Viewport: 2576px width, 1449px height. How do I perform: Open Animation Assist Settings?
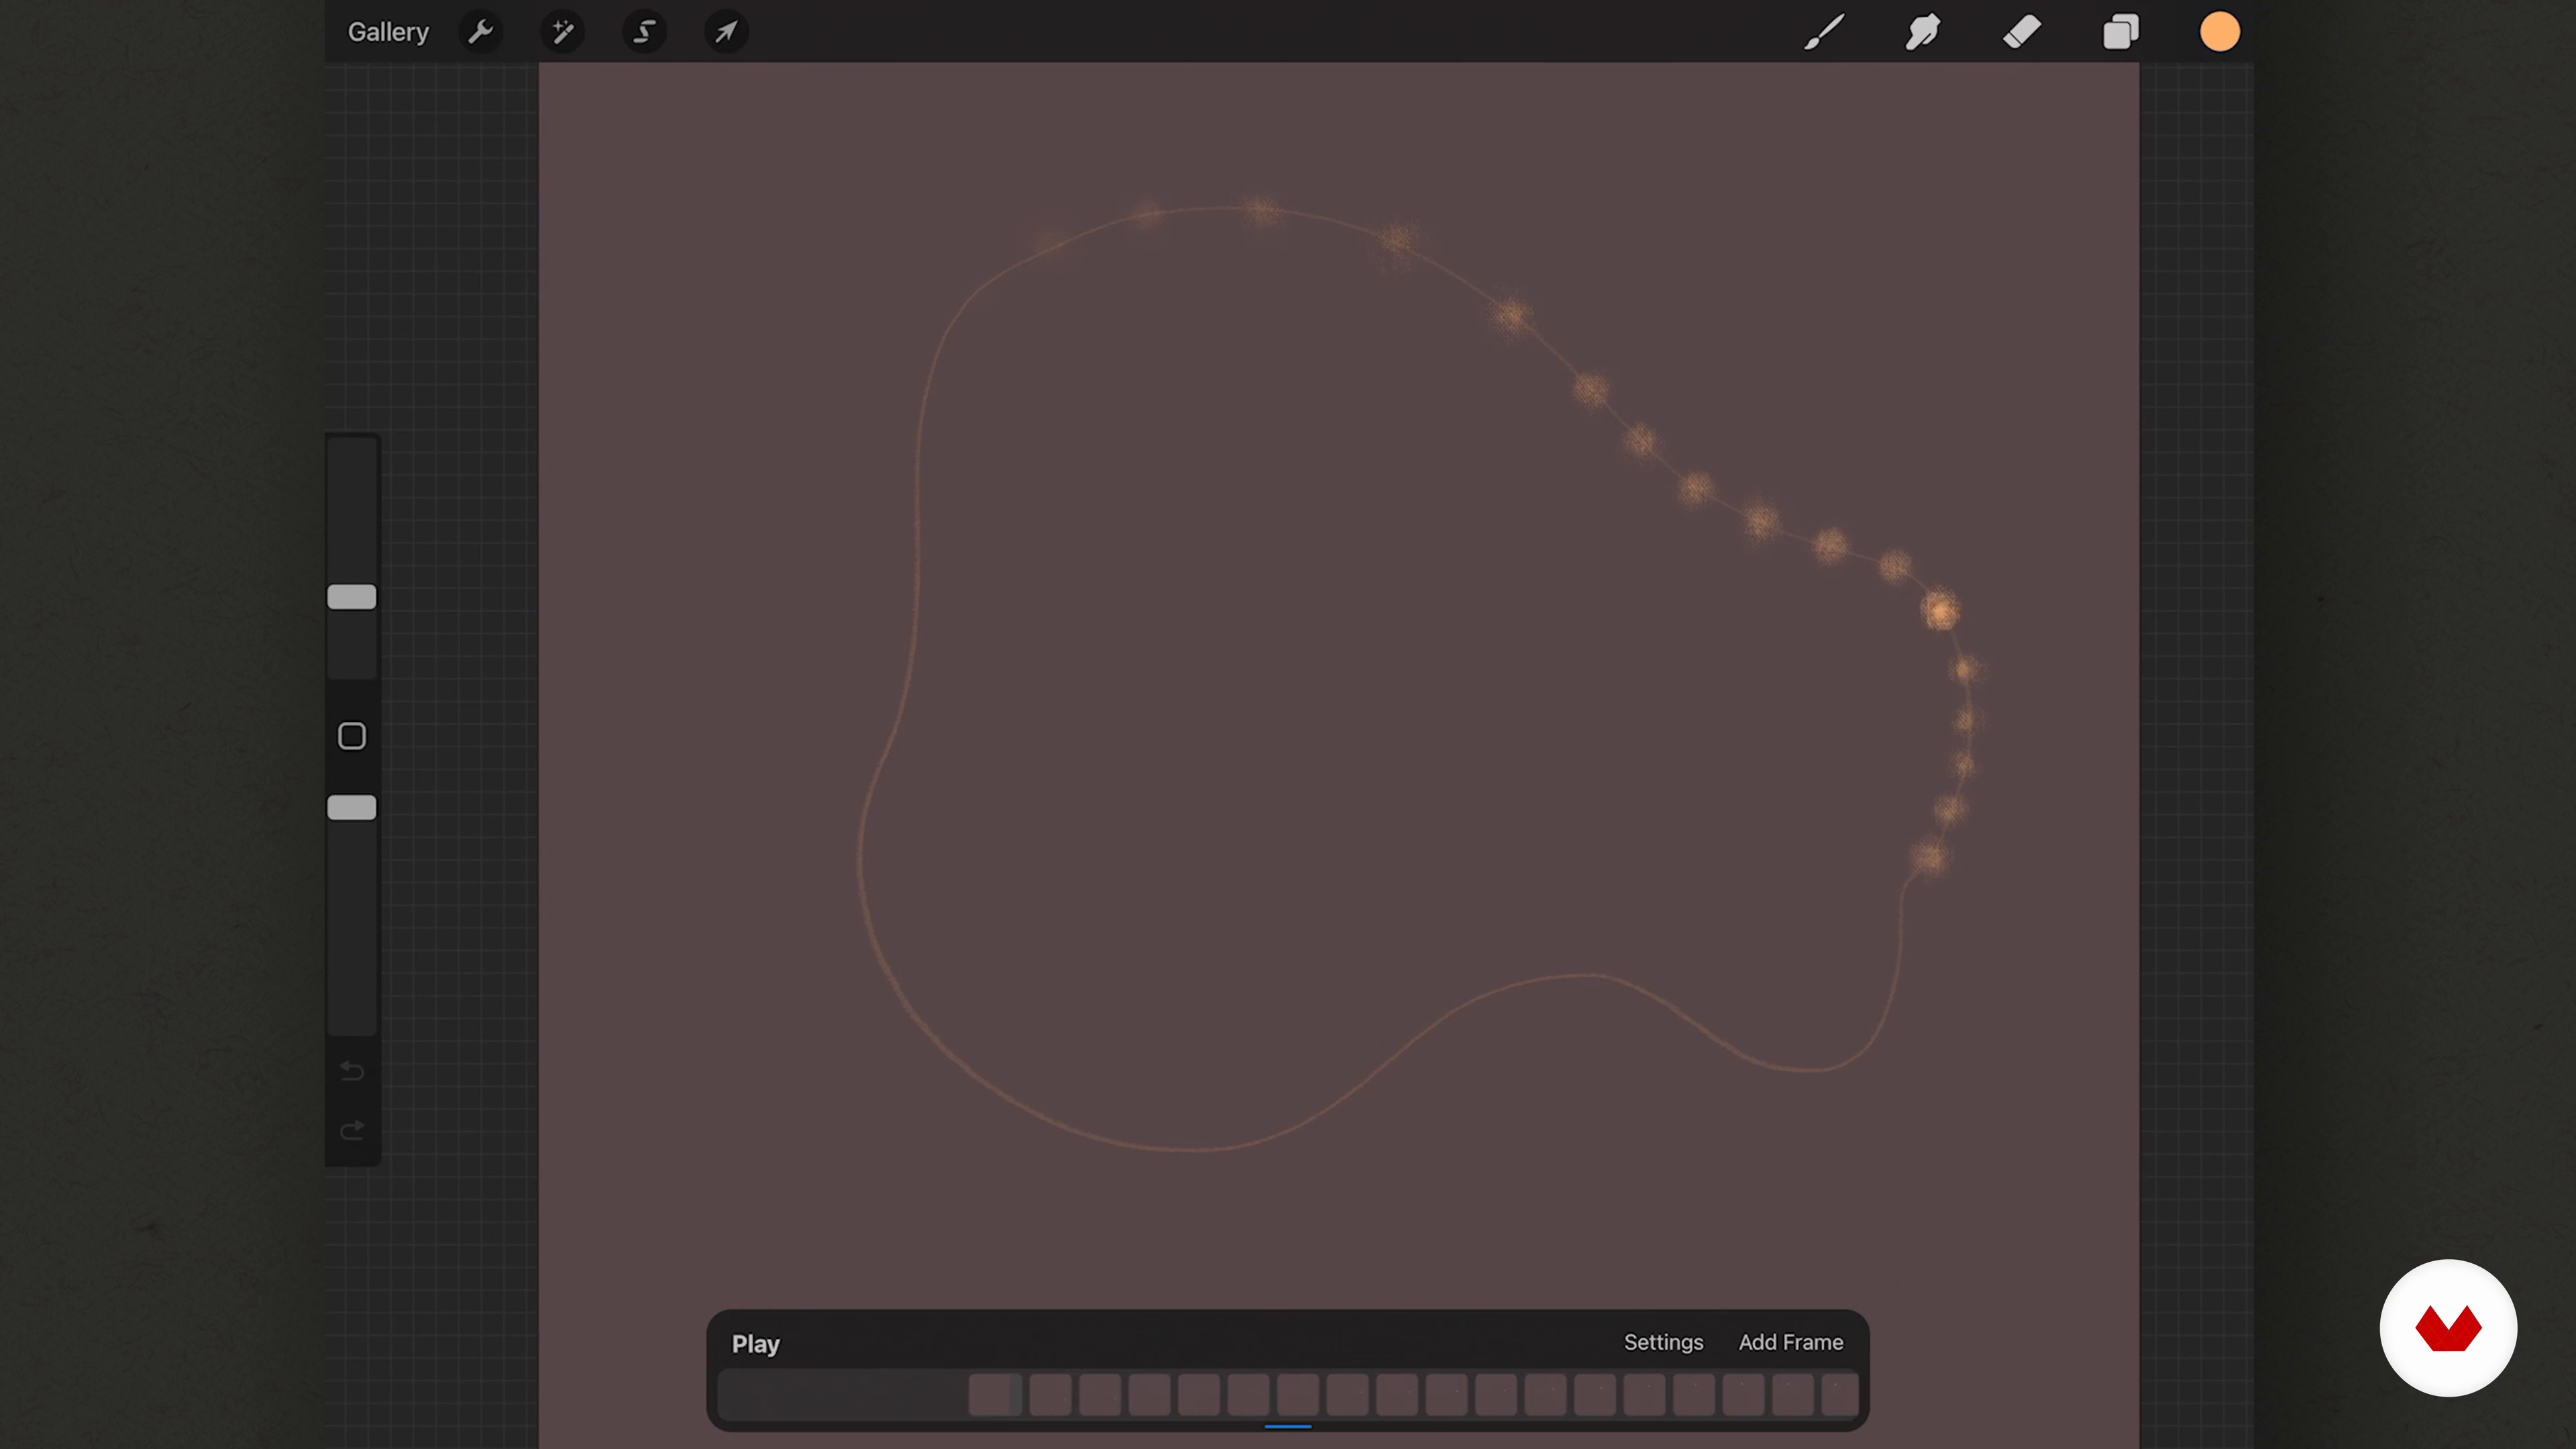[x=1663, y=1343]
